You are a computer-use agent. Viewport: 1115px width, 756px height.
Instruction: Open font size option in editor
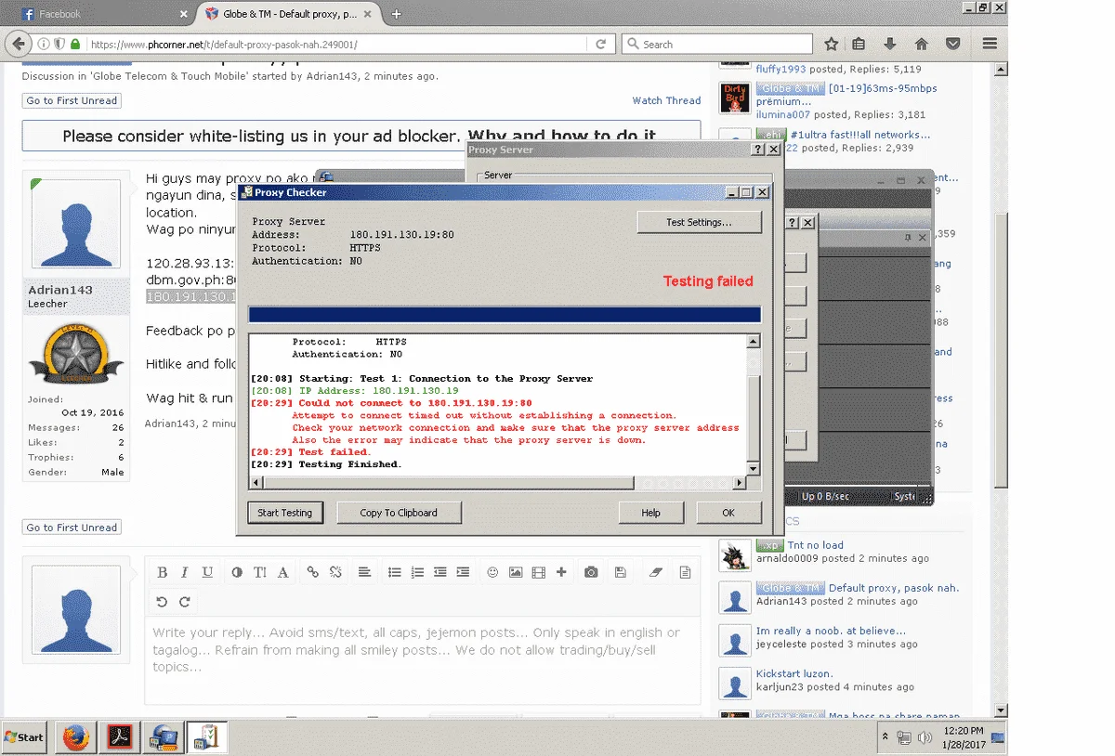point(260,573)
